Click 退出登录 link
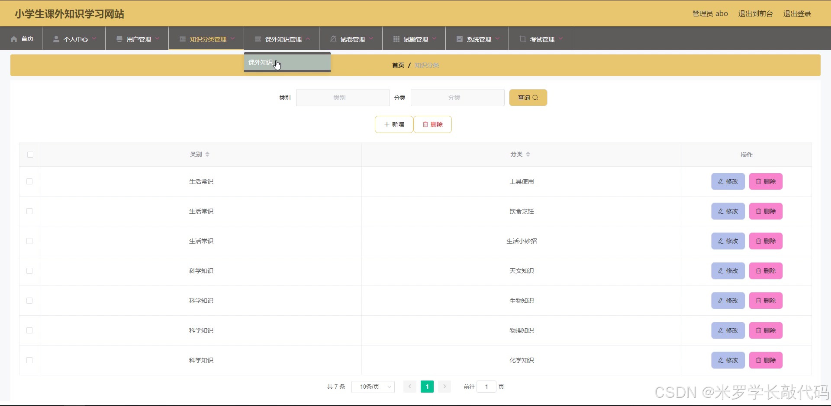 coord(797,14)
